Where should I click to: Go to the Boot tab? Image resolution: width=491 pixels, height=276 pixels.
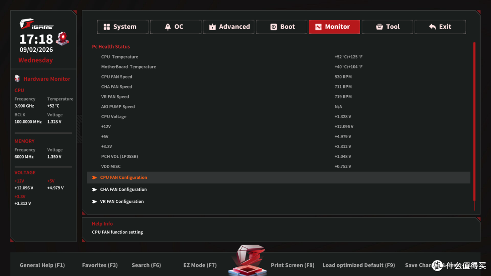[x=281, y=27]
